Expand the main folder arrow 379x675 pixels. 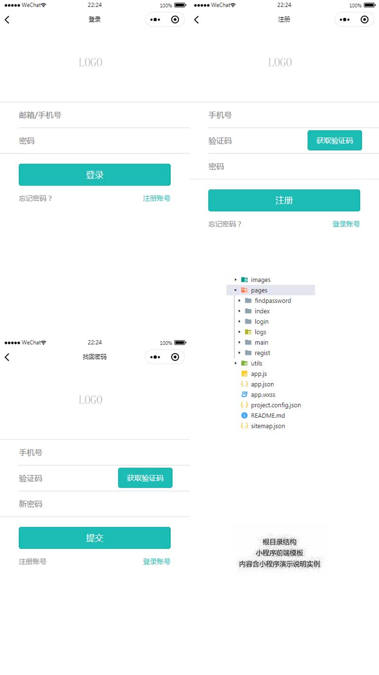pos(239,342)
